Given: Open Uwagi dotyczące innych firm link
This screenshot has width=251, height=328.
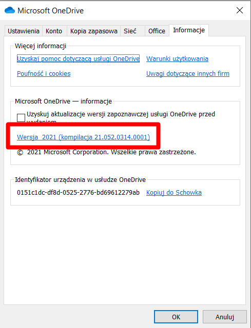Looking at the screenshot, I should click(188, 74).
